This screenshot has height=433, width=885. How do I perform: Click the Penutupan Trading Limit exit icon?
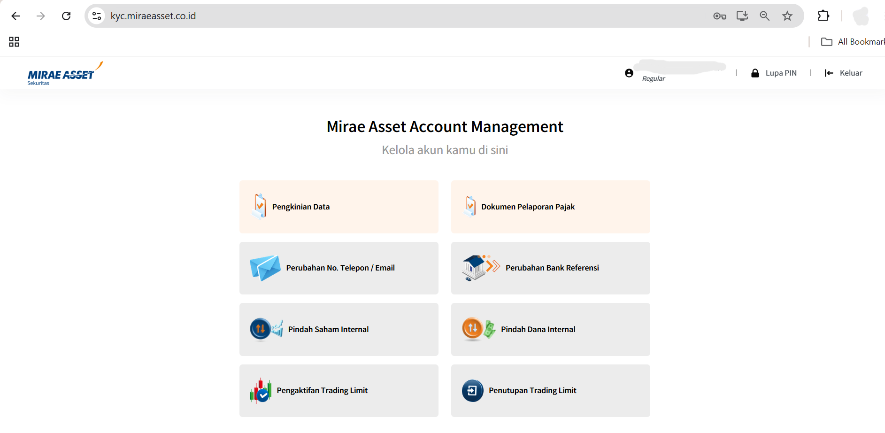point(472,391)
